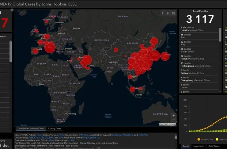Show the map legend icon

coord(168,13)
